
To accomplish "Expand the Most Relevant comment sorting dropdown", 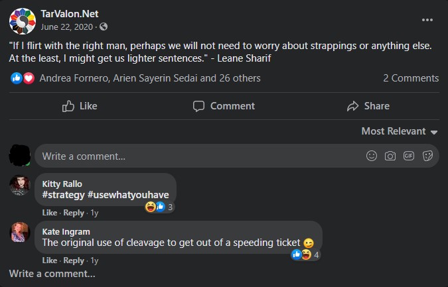I will point(399,131).
